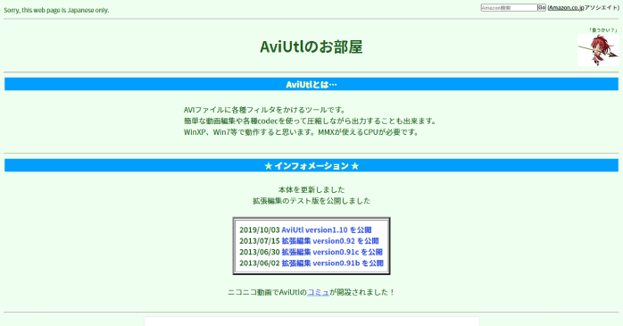Click the 2013/06/30 date text
The width and height of the screenshot is (623, 326).
point(260,252)
